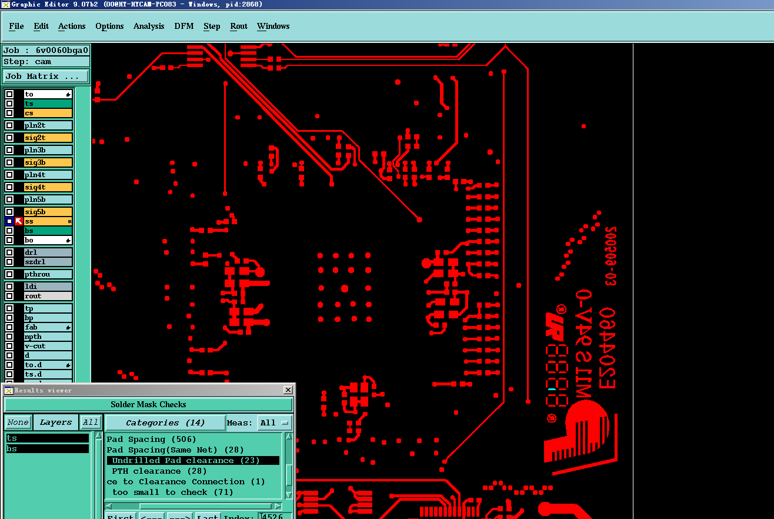Click the Step: cam label

[46, 62]
